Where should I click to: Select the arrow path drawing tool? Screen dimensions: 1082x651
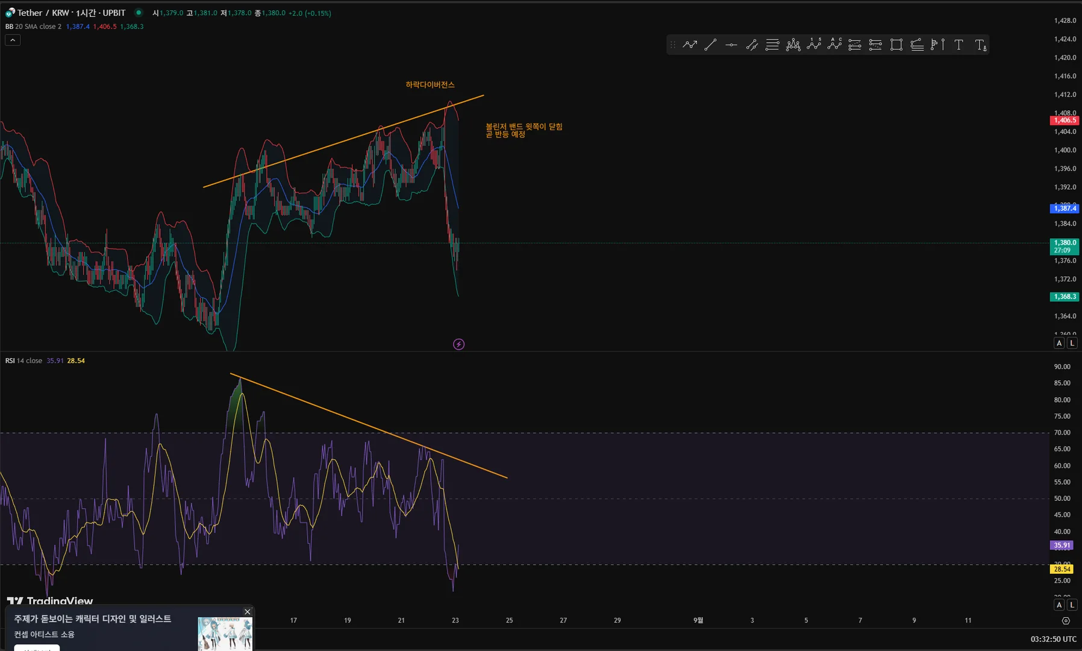(690, 45)
